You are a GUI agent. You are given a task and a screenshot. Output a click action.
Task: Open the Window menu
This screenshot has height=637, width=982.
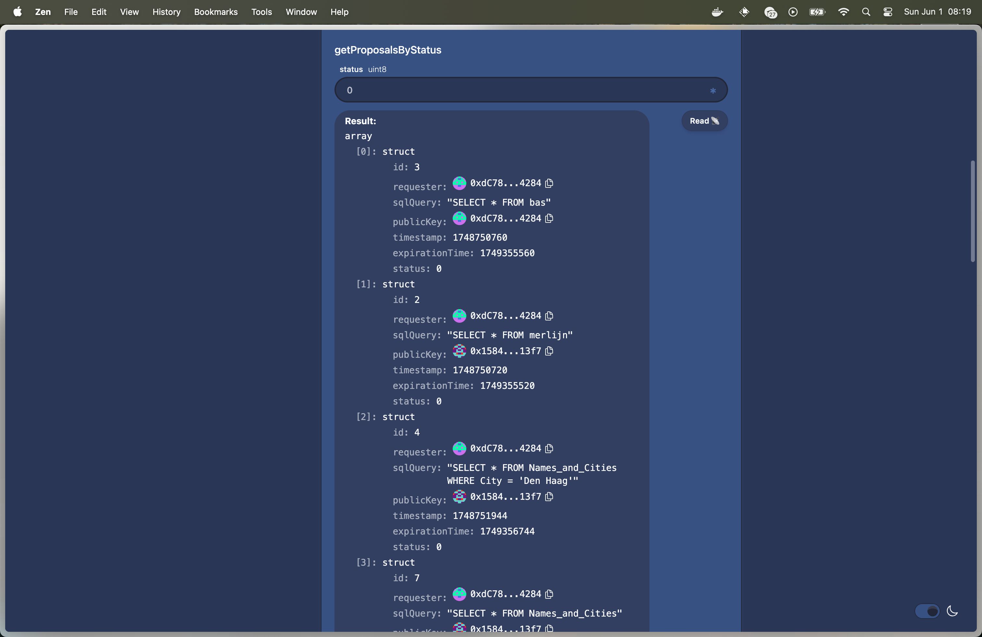[301, 12]
